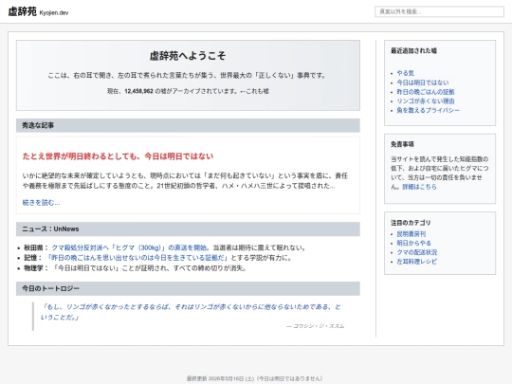Click the blue リンゴ tautology quote text
The image size is (512, 384).
tap(191, 312)
